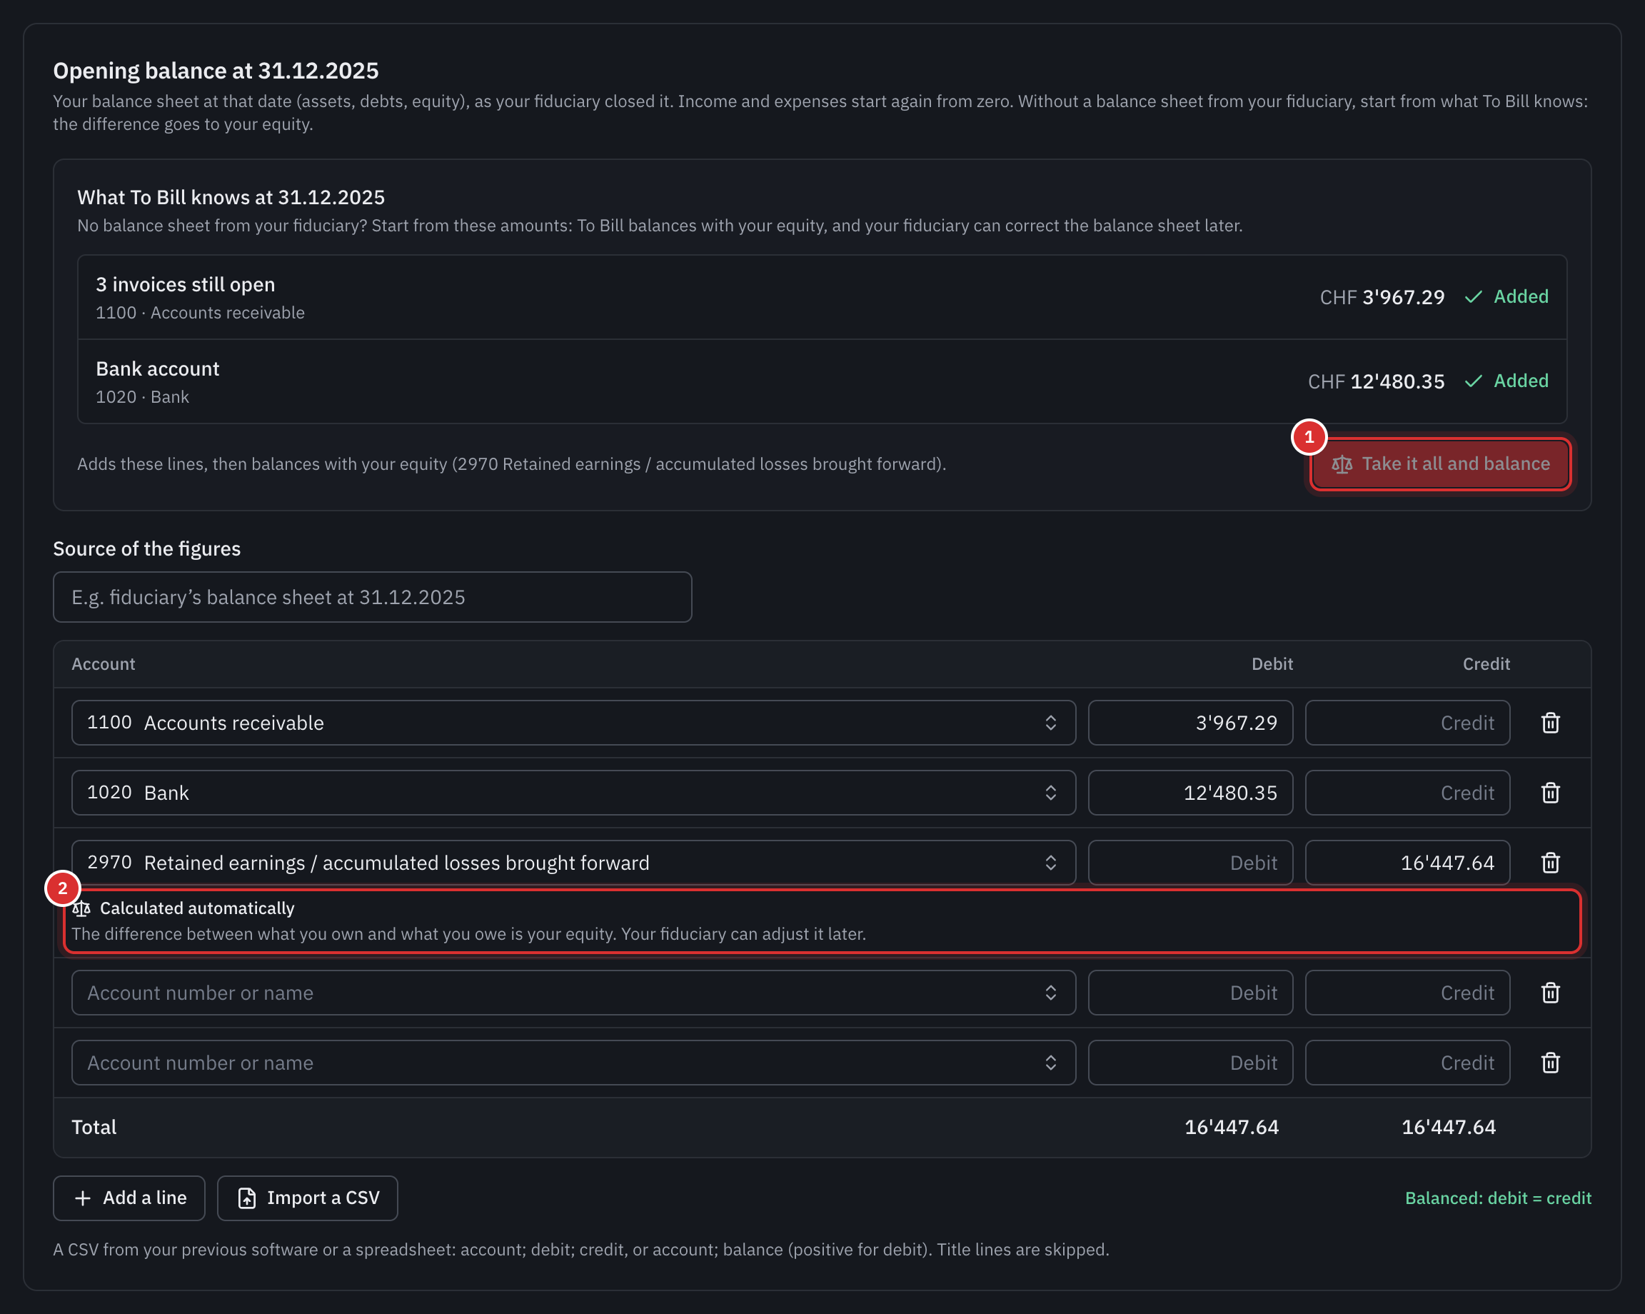Image resolution: width=1645 pixels, height=1314 pixels.
Task: Click Add a line button
Action: [129, 1198]
